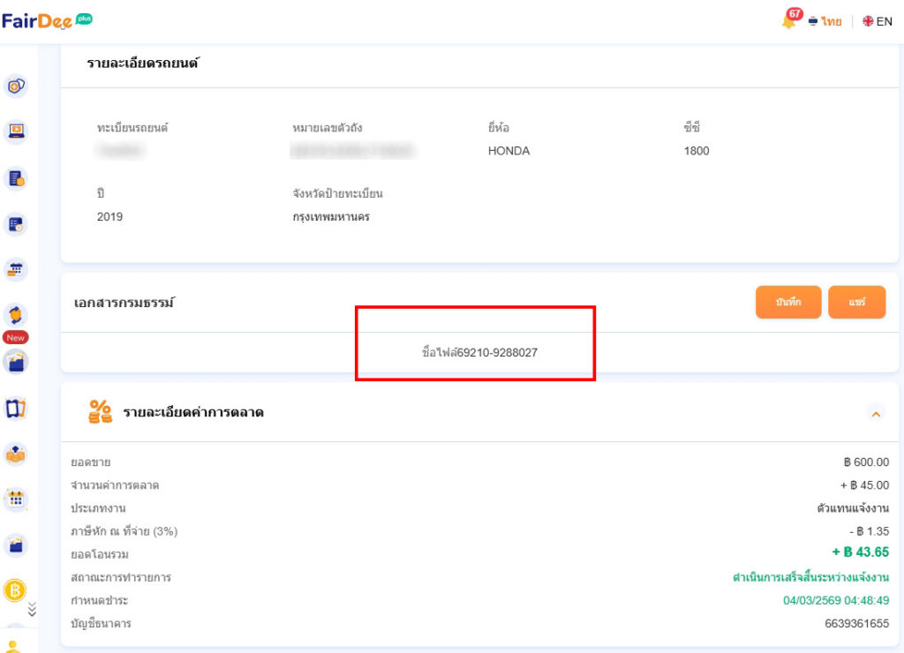The image size is (904, 653).
Task: Click the orange แชร์ button
Action: click(856, 303)
